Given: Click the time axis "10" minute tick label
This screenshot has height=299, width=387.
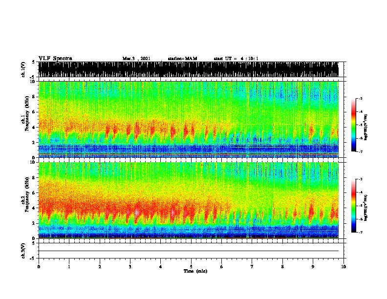Looking at the screenshot, I should point(344,267).
